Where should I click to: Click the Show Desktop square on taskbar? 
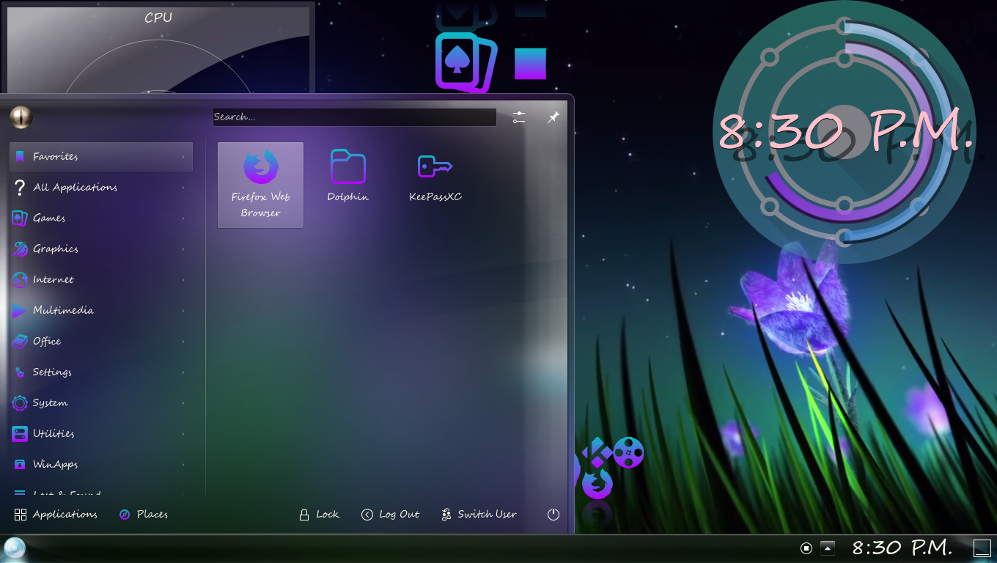coord(982,548)
